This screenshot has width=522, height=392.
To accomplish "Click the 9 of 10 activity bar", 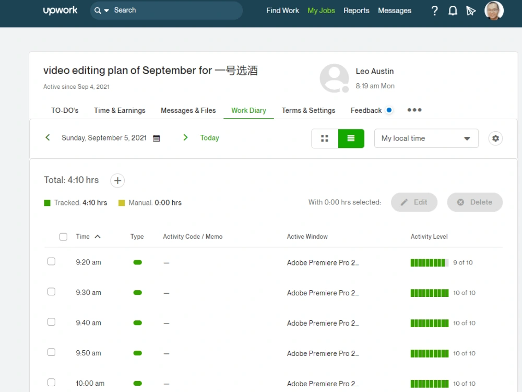I will 430,263.
